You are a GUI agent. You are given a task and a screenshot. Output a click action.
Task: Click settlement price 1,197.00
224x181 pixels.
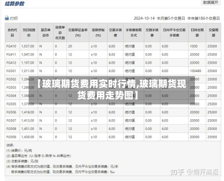tap(28, 63)
